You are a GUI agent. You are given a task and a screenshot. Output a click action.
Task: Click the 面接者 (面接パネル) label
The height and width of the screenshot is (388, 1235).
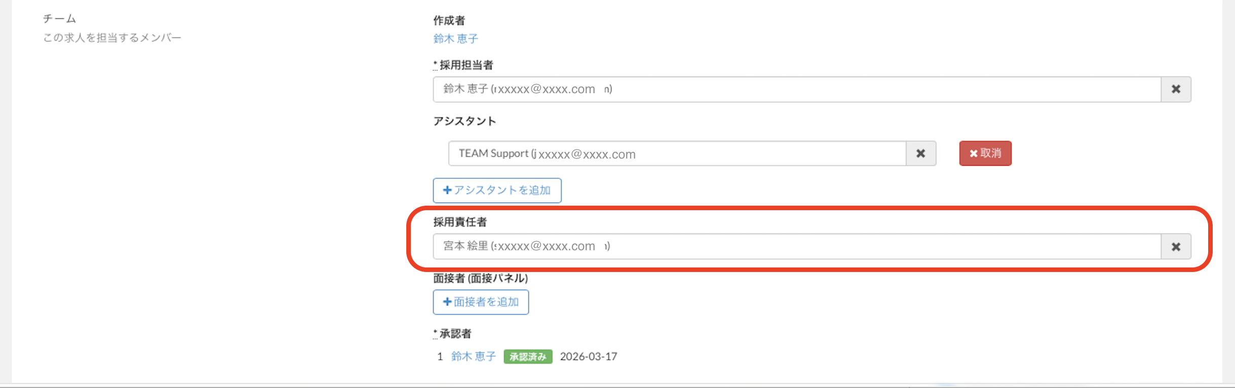(x=480, y=278)
